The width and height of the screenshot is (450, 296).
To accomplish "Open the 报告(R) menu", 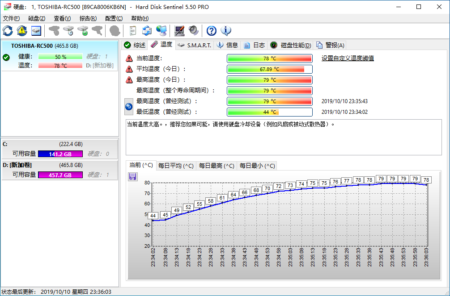I will (x=88, y=18).
